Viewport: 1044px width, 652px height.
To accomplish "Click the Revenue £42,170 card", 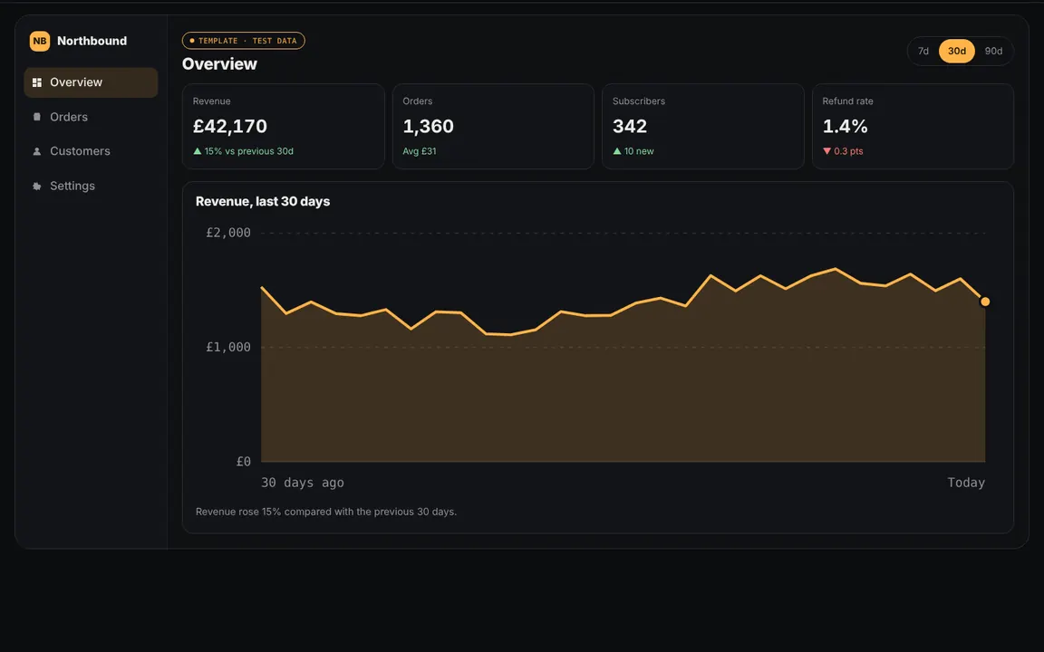I will click(x=284, y=127).
